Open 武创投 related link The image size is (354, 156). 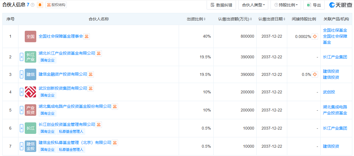click(x=329, y=92)
